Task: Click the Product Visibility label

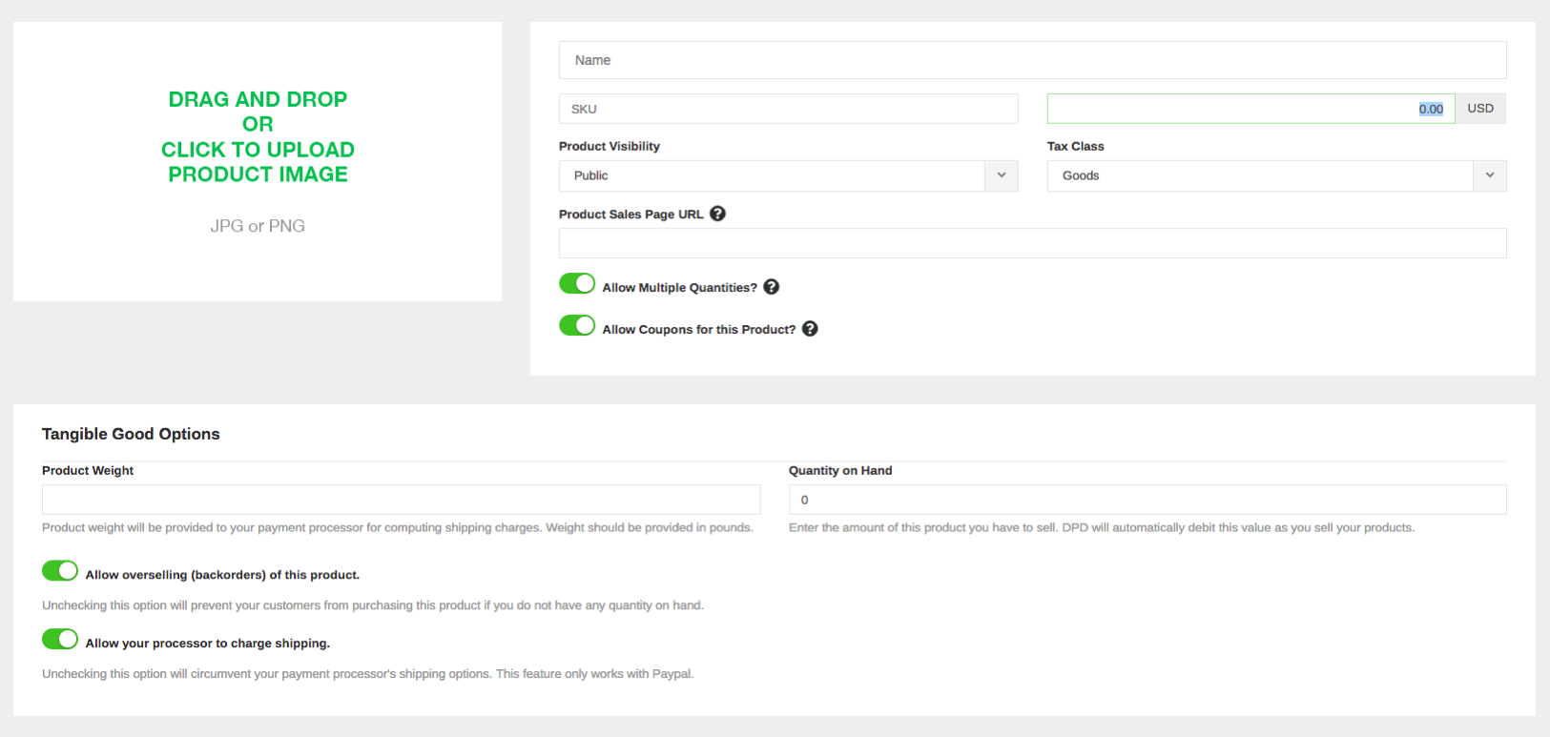Action: tap(610, 146)
